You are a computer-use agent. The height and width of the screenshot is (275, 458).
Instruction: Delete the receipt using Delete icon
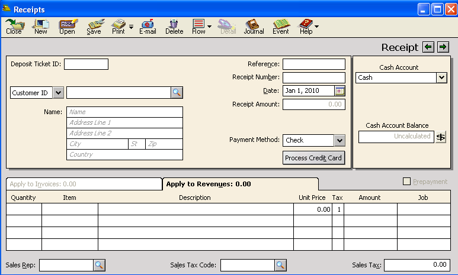174,27
